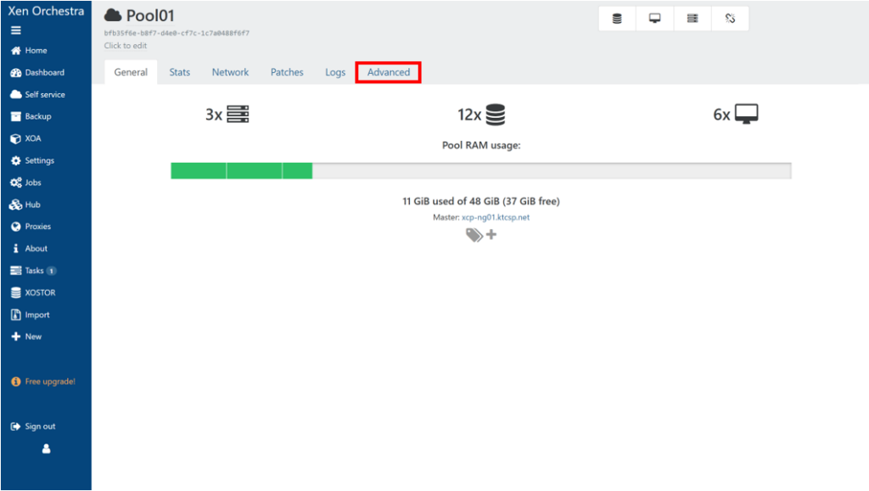Click the green pool RAM usage bar
The width and height of the screenshot is (869, 491).
click(241, 171)
